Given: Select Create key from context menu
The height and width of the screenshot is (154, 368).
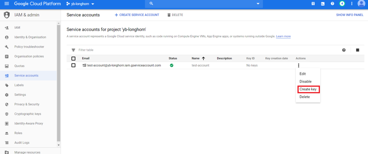Looking at the screenshot, I should coord(308,89).
